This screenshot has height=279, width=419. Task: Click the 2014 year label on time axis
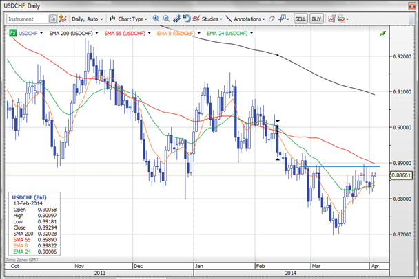click(290, 273)
